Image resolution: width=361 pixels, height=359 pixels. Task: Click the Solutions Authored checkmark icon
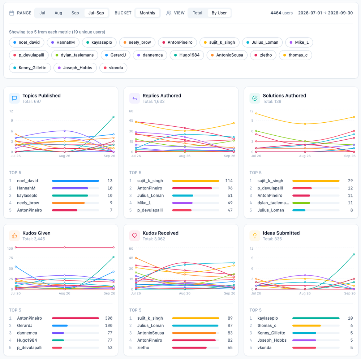click(255, 98)
